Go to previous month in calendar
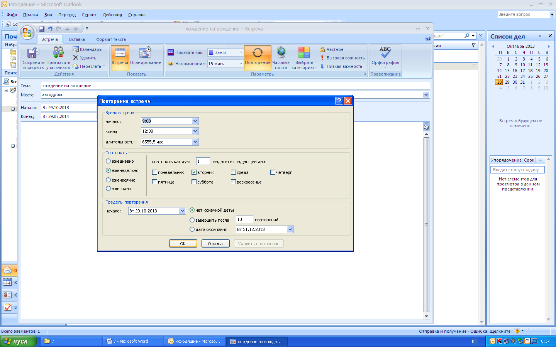 493,46
